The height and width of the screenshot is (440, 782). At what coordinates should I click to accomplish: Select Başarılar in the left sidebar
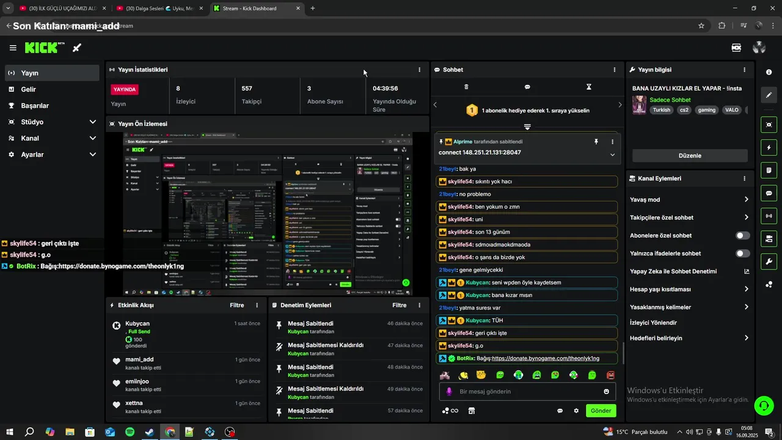pyautogui.click(x=52, y=106)
